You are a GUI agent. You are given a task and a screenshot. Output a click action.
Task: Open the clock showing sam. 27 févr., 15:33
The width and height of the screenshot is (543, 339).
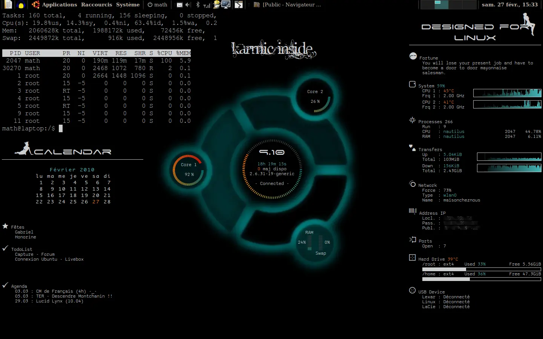pos(510,5)
